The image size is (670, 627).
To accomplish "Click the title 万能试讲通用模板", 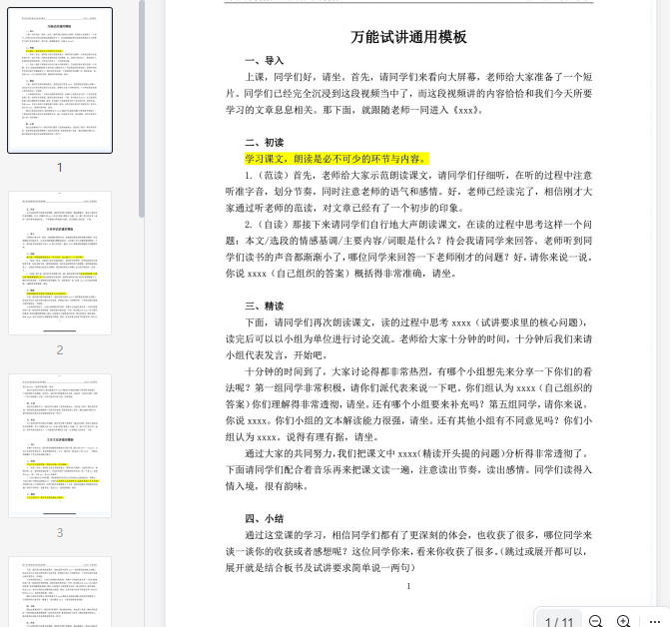I will point(408,37).
